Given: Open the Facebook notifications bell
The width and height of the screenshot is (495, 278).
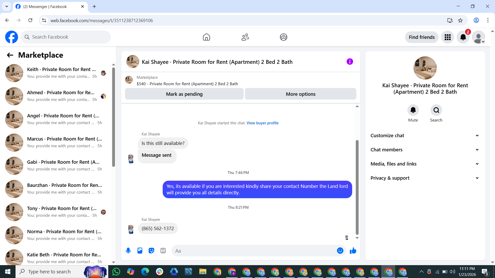Looking at the screenshot, I should pos(463,37).
